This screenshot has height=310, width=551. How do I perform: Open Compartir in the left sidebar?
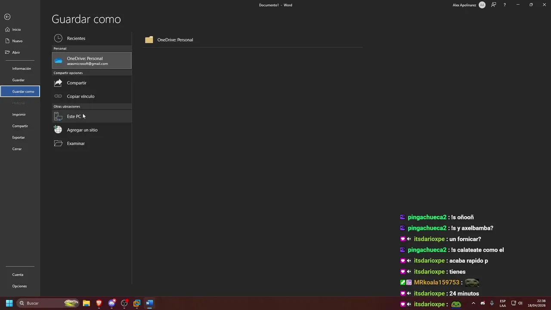point(20,126)
